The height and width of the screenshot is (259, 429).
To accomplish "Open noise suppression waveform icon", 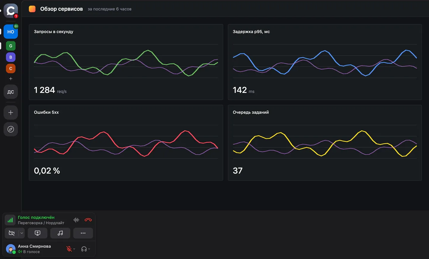I will point(76,220).
